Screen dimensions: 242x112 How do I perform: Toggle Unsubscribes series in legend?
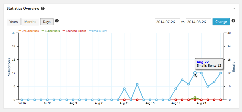click(28, 31)
